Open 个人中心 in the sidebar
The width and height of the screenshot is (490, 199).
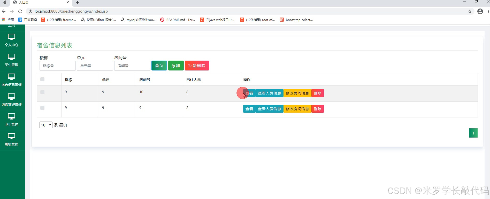12,40
